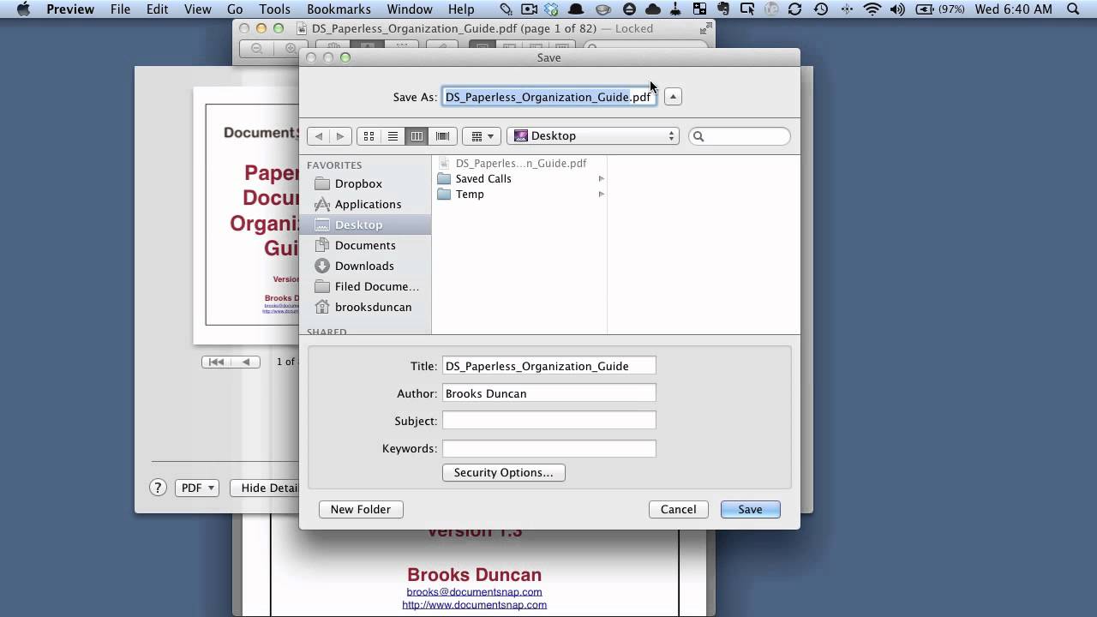The image size is (1097, 617).
Task: Expand the Saved Calls folder arrow
Action: pyautogui.click(x=601, y=179)
